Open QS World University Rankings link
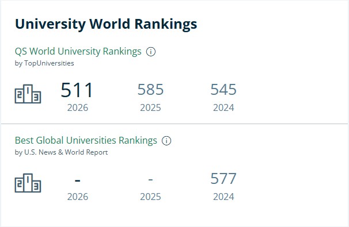Viewport: 349px width, 227px height. pyautogui.click(x=78, y=51)
